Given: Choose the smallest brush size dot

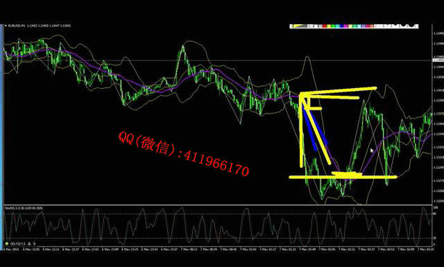Looking at the screenshot, I should pyautogui.click(x=384, y=26).
